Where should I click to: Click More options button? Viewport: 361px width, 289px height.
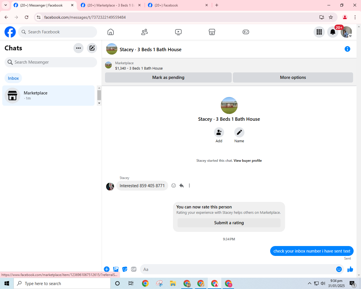click(293, 77)
